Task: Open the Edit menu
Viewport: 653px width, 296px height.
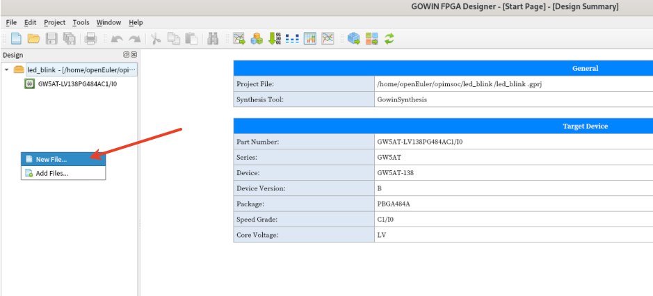Action: coord(30,22)
